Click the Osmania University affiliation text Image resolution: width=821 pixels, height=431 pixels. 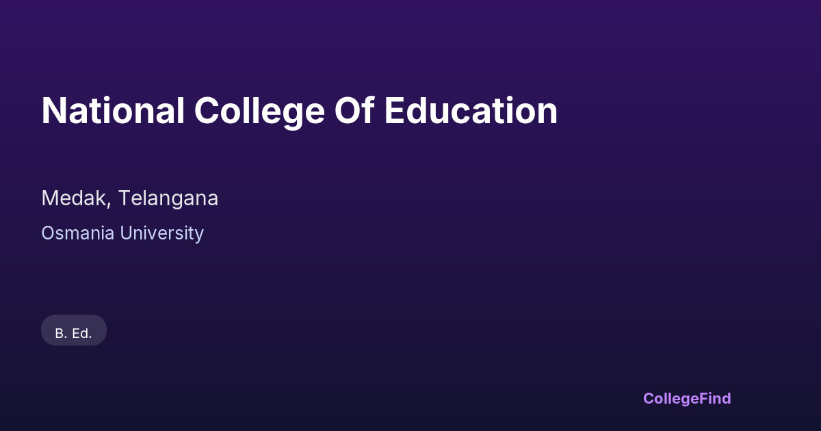[122, 233]
